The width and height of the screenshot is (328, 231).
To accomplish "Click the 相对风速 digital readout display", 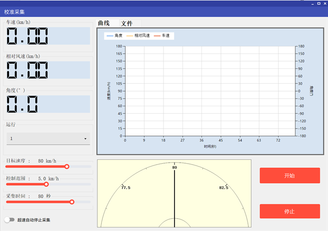I will click(x=47, y=70).
